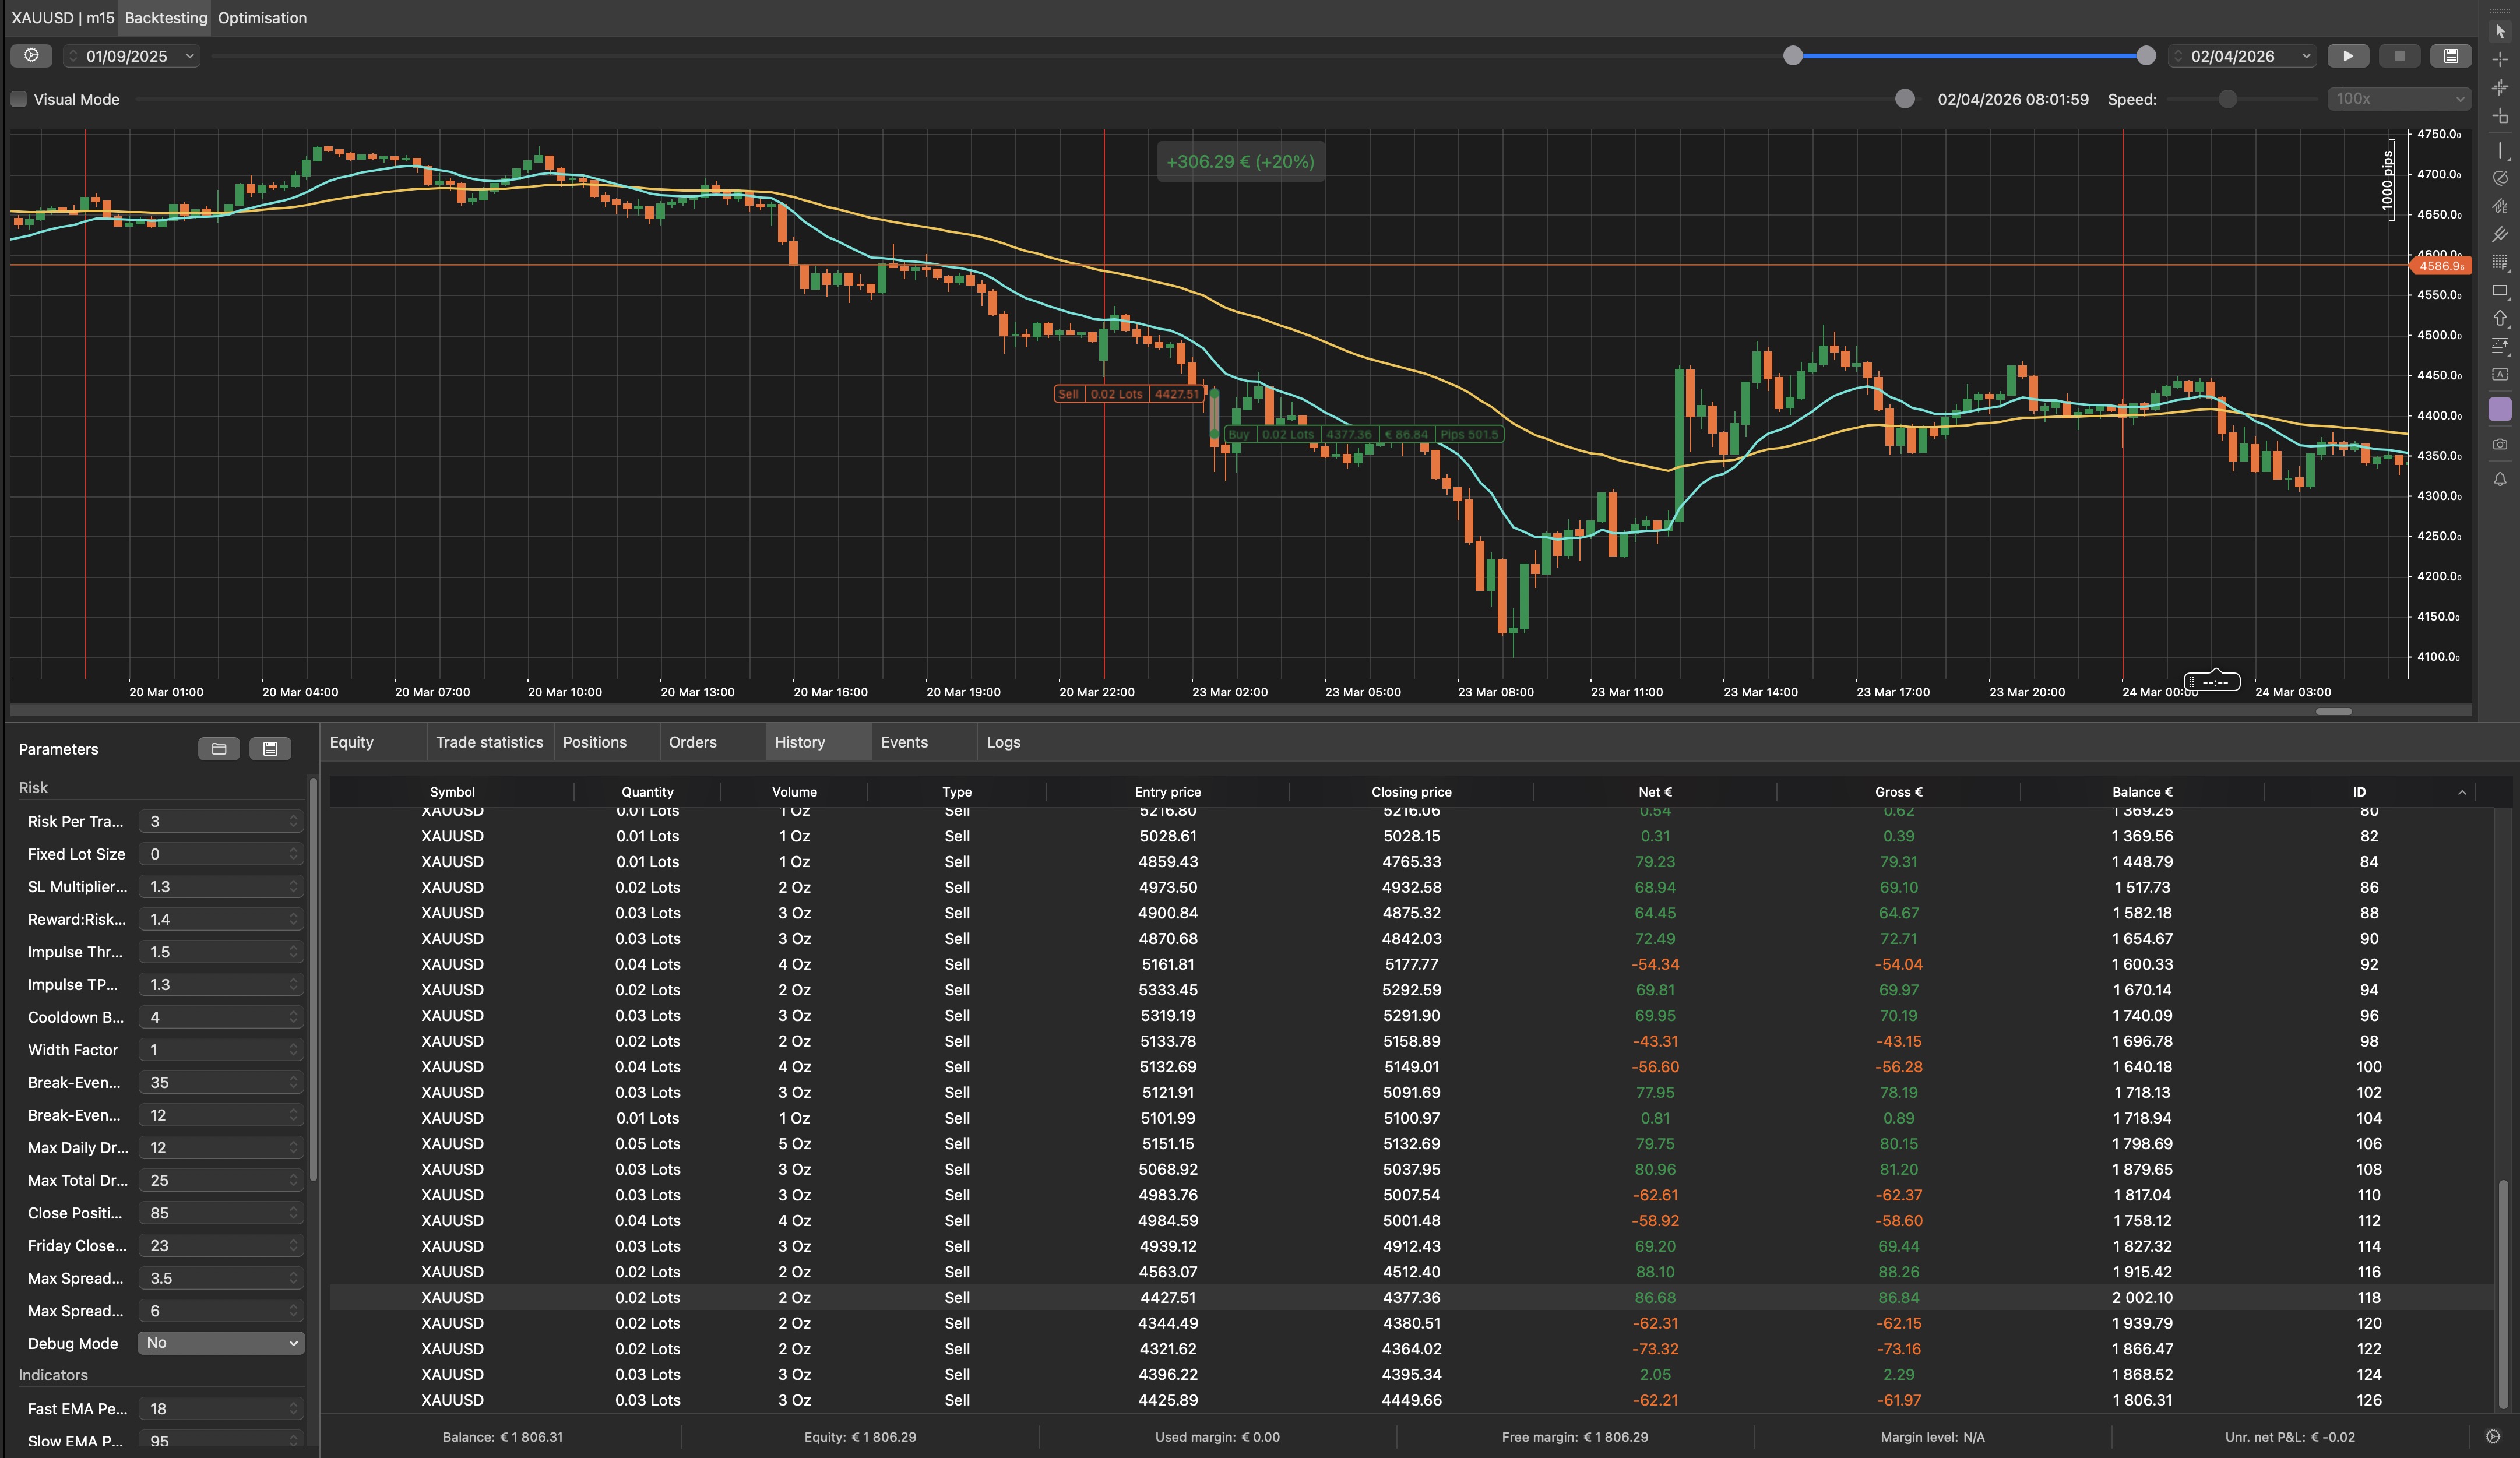
Task: Select the text annotation tool
Action: pyautogui.click(x=2500, y=372)
